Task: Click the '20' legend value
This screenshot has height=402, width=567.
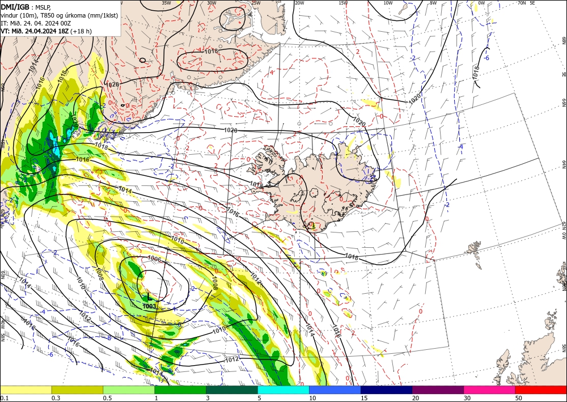Action: pos(416,398)
